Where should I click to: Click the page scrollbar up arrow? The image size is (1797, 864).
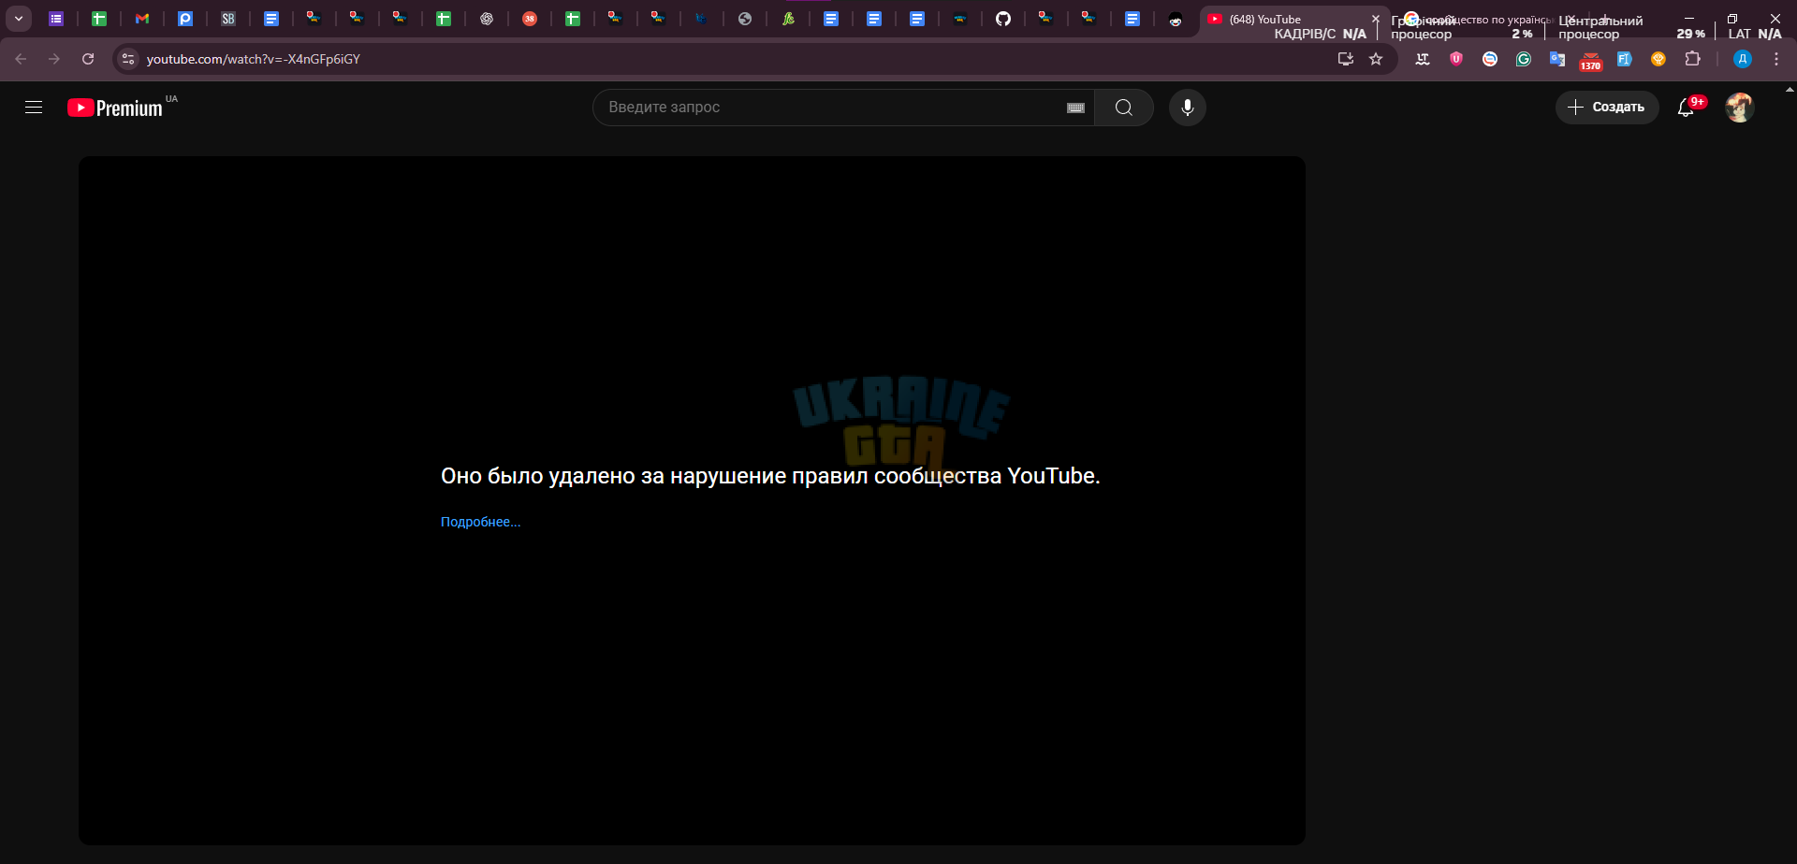click(x=1790, y=90)
